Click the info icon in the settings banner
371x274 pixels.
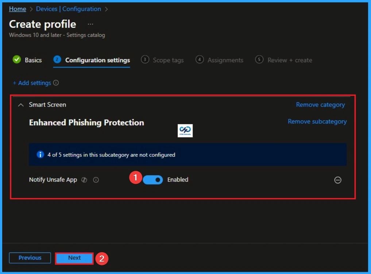[40, 155]
